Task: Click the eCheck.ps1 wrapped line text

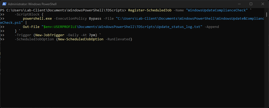Action: click(x=12, y=22)
